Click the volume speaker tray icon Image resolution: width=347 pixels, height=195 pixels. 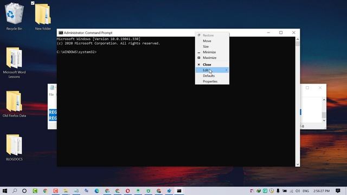(x=298, y=191)
